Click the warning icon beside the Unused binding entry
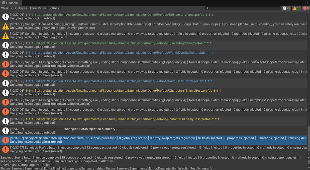This screenshot has height=170, width=310. pos(6,26)
